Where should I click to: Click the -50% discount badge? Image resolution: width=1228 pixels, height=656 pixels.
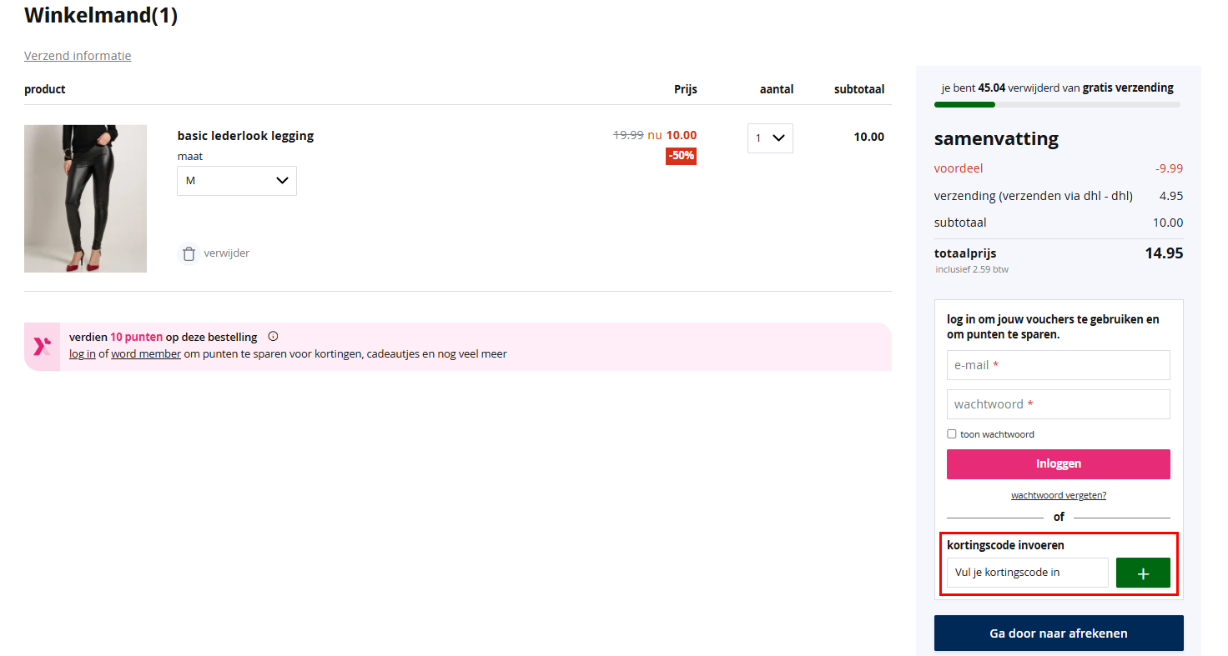coord(681,156)
